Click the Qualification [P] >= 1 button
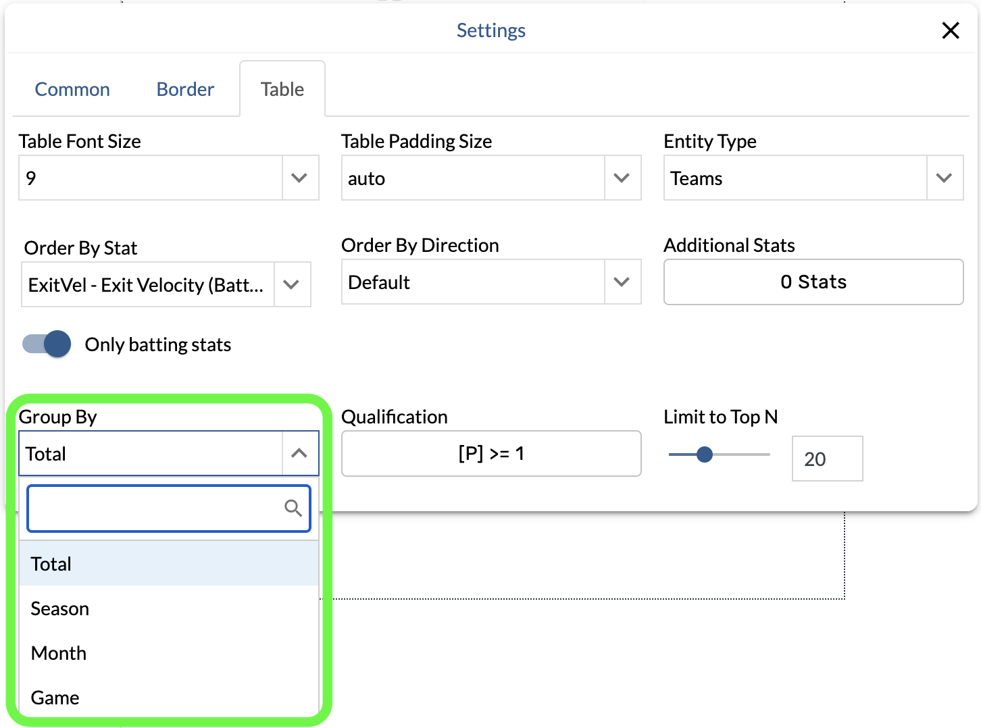This screenshot has height=728, width=981. point(491,454)
